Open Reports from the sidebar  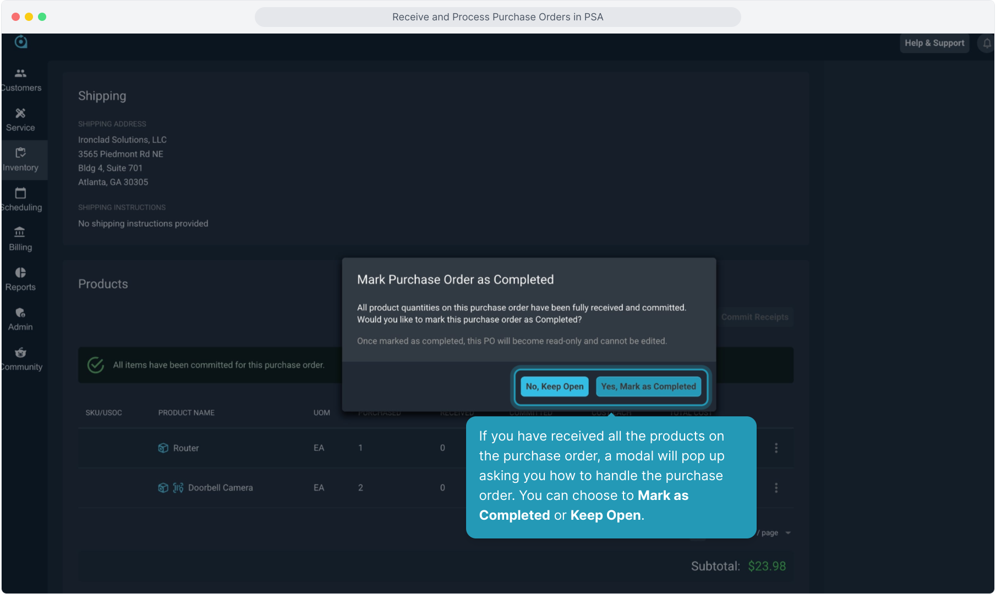(x=21, y=279)
